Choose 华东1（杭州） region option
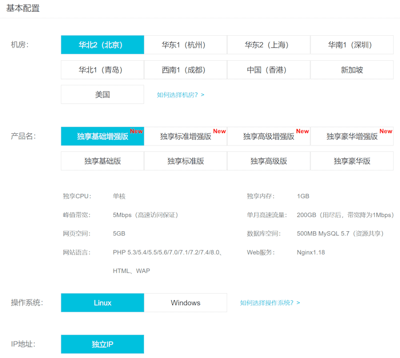Image resolution: width=400 pixels, height=358 pixels. (186, 45)
